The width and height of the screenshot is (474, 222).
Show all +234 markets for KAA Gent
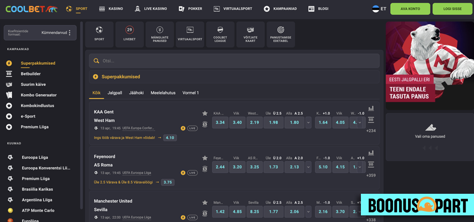pyautogui.click(x=371, y=131)
